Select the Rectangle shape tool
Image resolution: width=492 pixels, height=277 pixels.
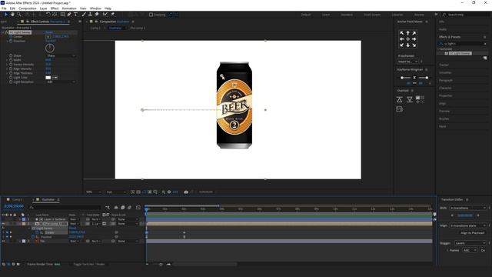(x=63, y=15)
